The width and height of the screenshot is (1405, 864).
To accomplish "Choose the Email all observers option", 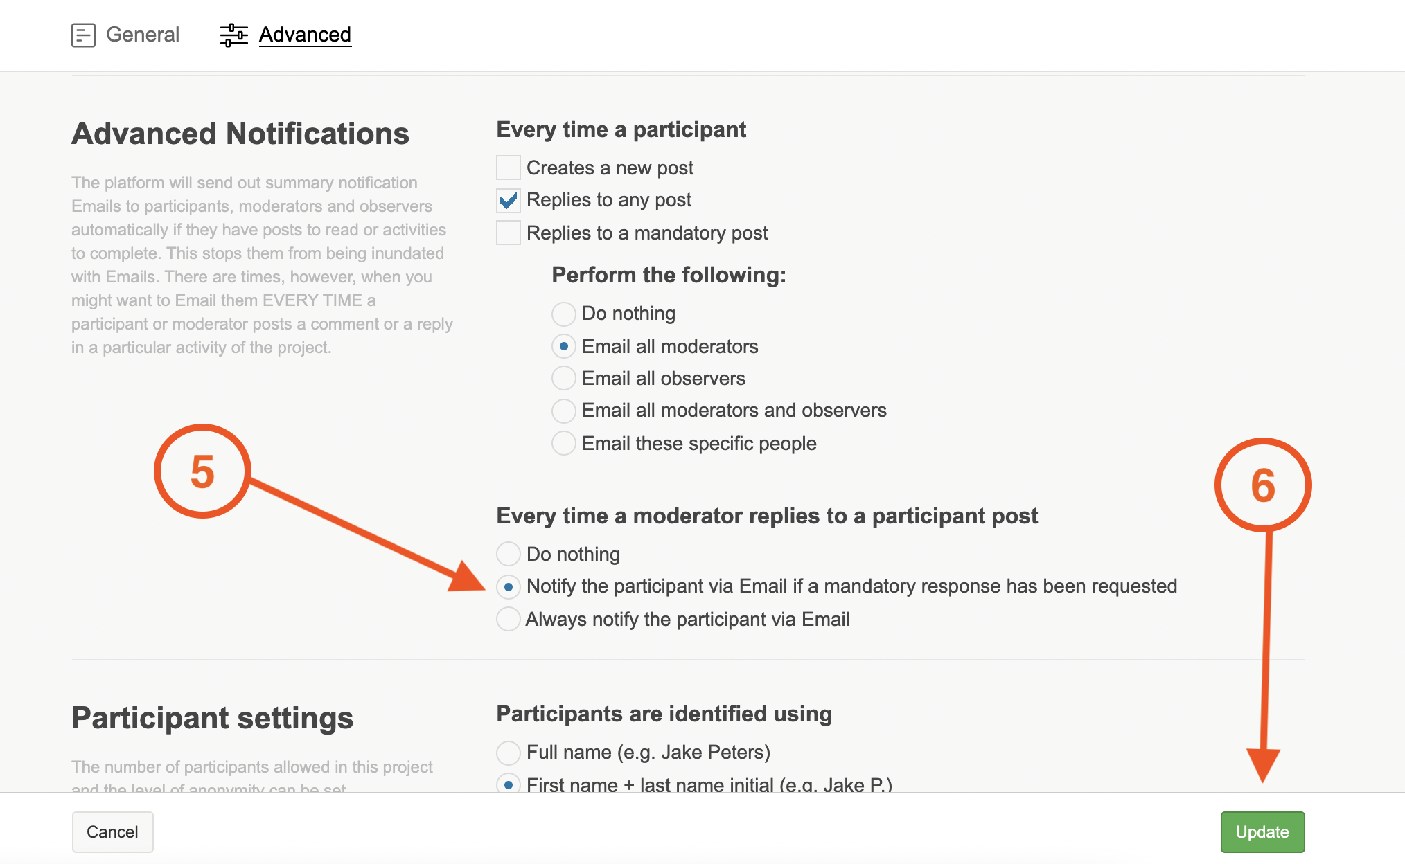I will (564, 378).
